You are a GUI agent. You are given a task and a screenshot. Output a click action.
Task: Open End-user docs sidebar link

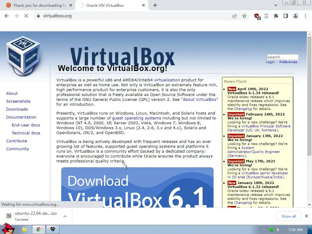[26, 125]
